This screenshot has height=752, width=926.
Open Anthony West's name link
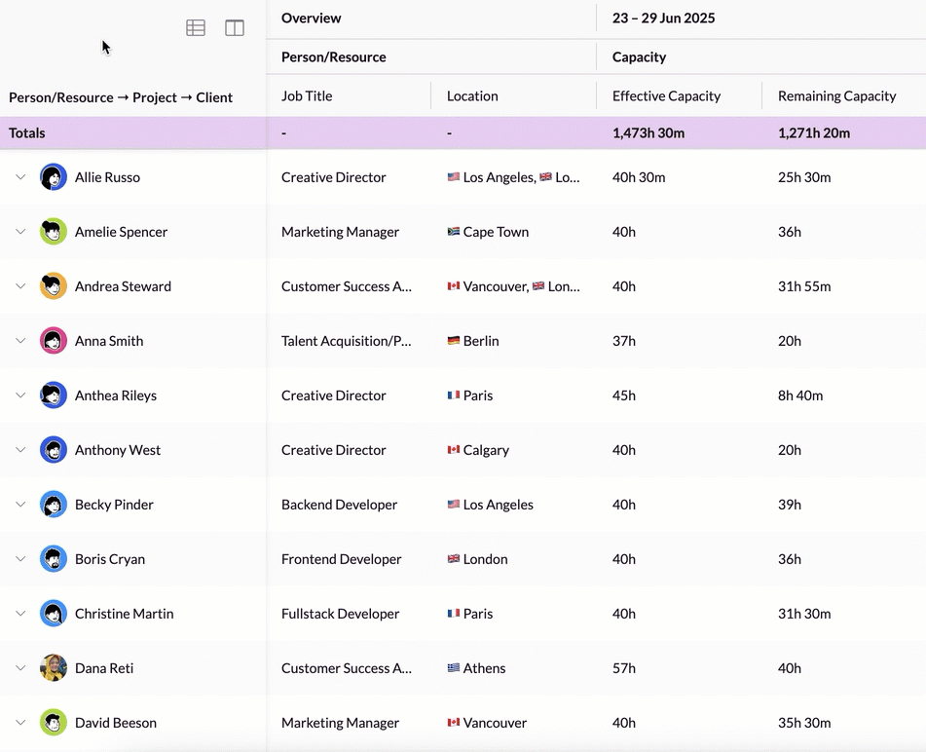[x=118, y=450]
